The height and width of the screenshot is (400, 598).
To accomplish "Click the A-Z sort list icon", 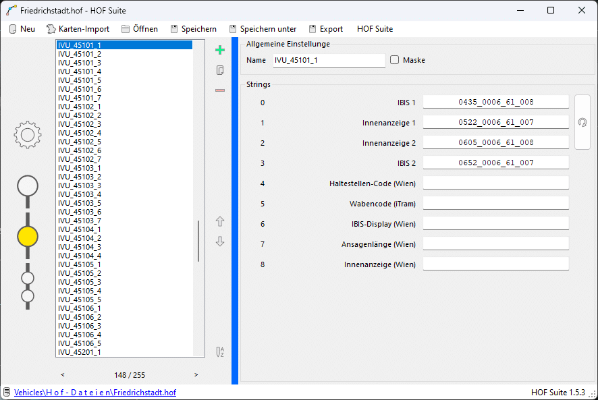I will click(x=219, y=351).
